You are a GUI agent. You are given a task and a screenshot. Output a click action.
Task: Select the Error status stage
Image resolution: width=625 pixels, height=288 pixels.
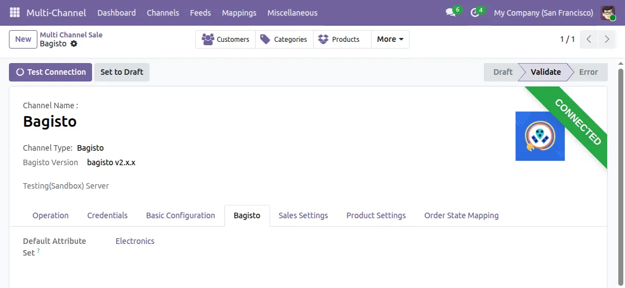click(x=588, y=72)
